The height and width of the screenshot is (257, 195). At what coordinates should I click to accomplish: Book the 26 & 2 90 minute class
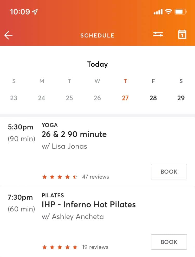tap(169, 172)
